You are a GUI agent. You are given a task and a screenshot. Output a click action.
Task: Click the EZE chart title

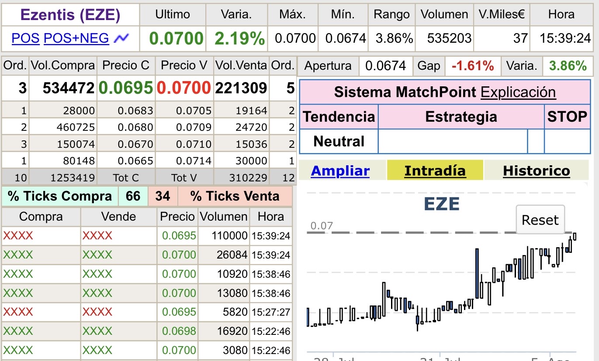coord(441,204)
